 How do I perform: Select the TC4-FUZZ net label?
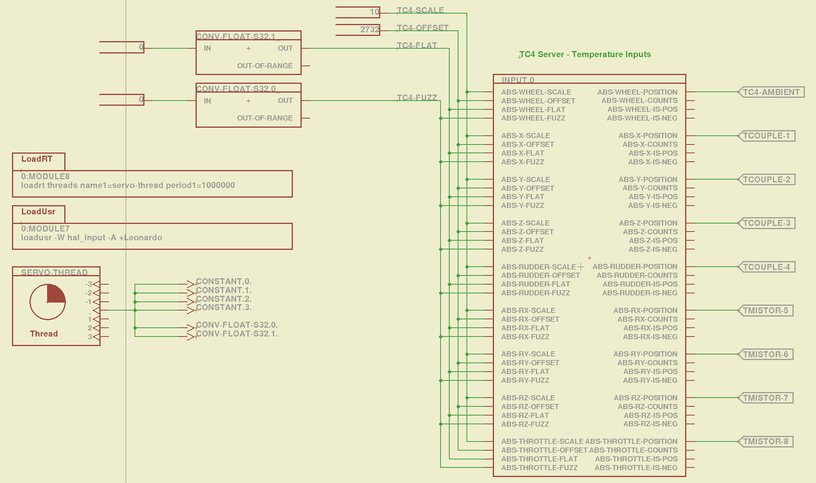[417, 98]
